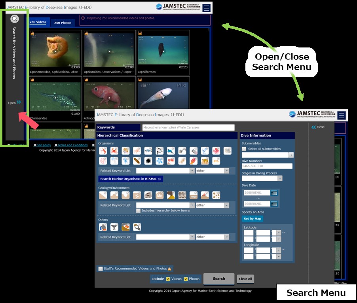Select the scattered rocks geology icon

tap(216, 195)
